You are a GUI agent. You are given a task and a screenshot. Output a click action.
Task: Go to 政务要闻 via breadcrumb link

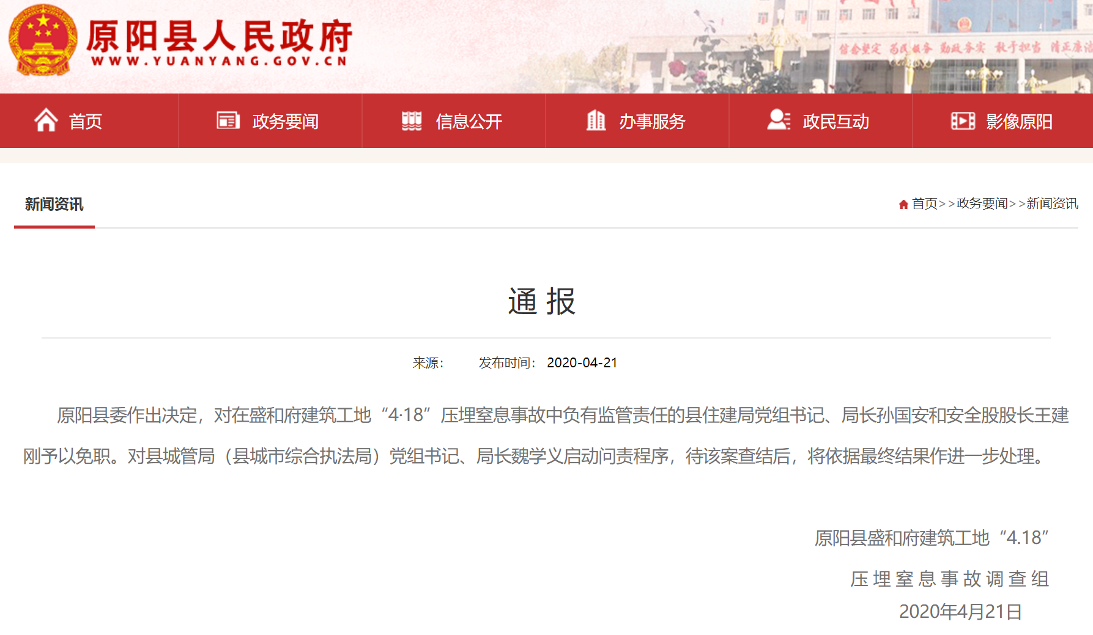pos(982,204)
